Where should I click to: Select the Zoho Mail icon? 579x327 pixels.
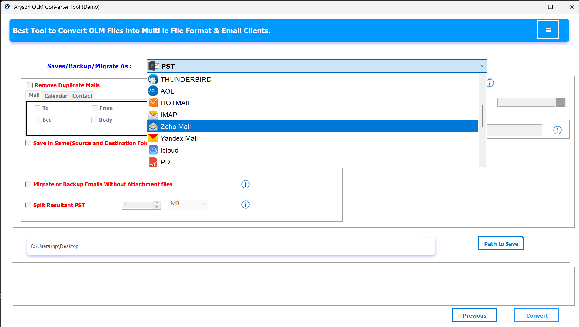(x=153, y=126)
